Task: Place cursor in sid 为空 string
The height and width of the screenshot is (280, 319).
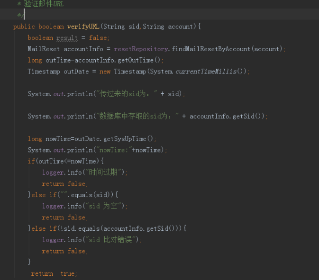Action: click(x=105, y=206)
